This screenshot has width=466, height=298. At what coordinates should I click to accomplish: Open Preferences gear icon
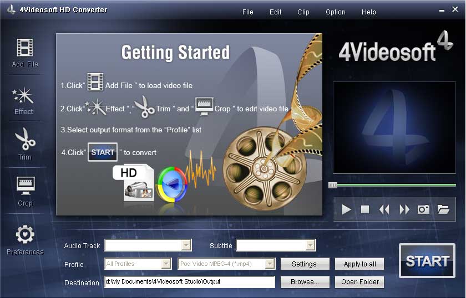click(25, 234)
